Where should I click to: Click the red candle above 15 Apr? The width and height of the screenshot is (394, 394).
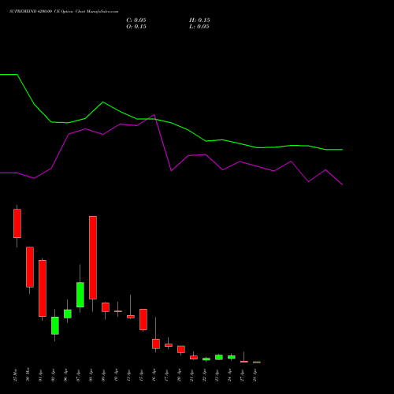(143, 319)
